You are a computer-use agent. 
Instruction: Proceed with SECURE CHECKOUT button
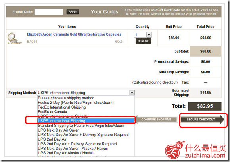(202, 120)
